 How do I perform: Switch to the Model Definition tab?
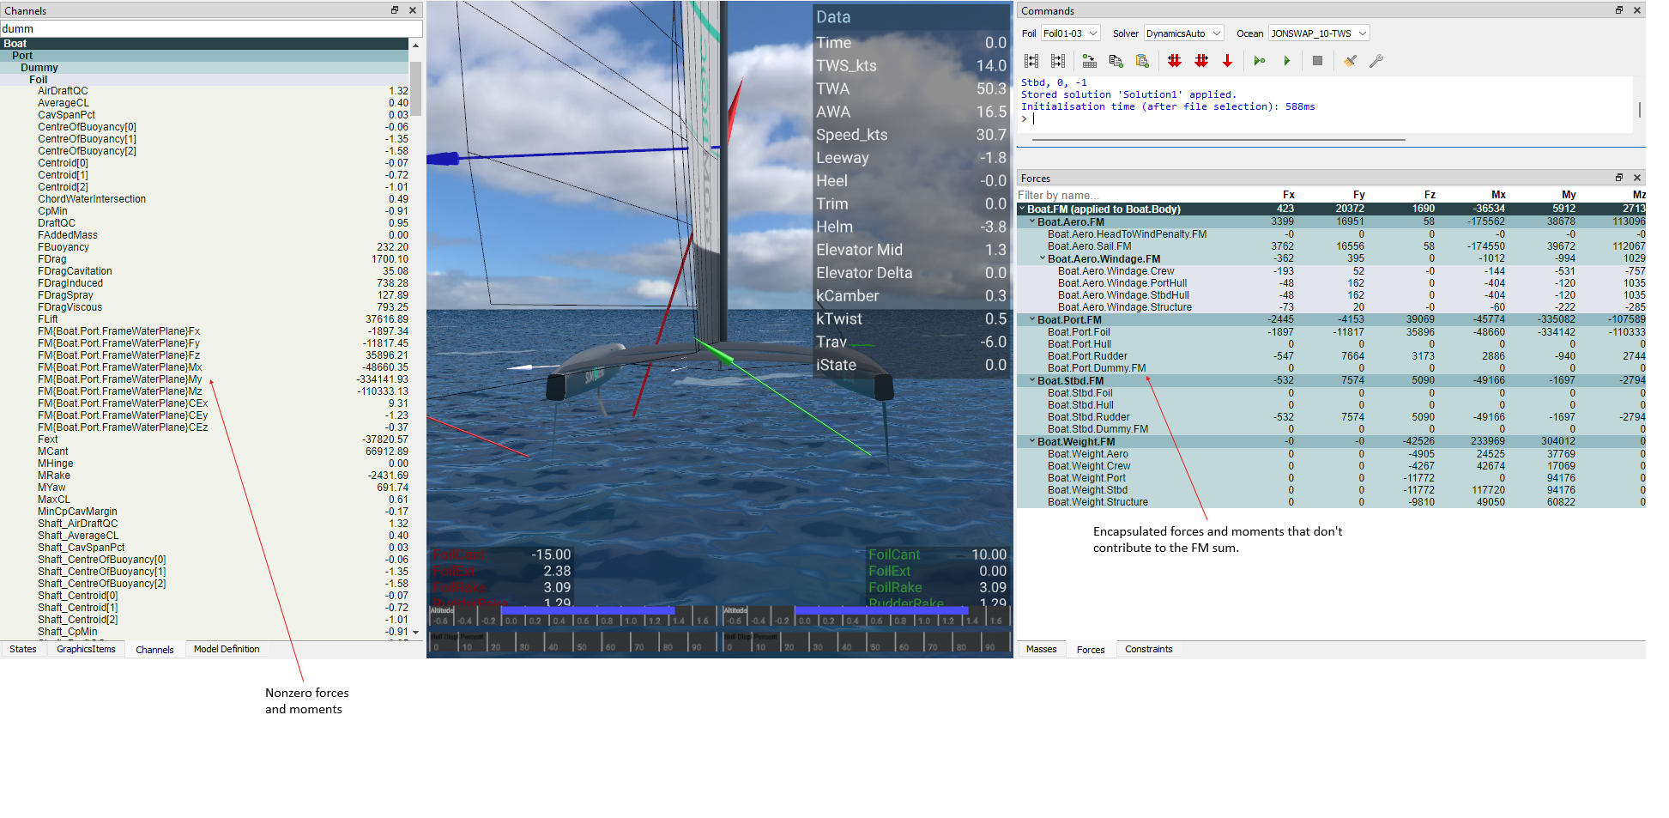click(227, 650)
